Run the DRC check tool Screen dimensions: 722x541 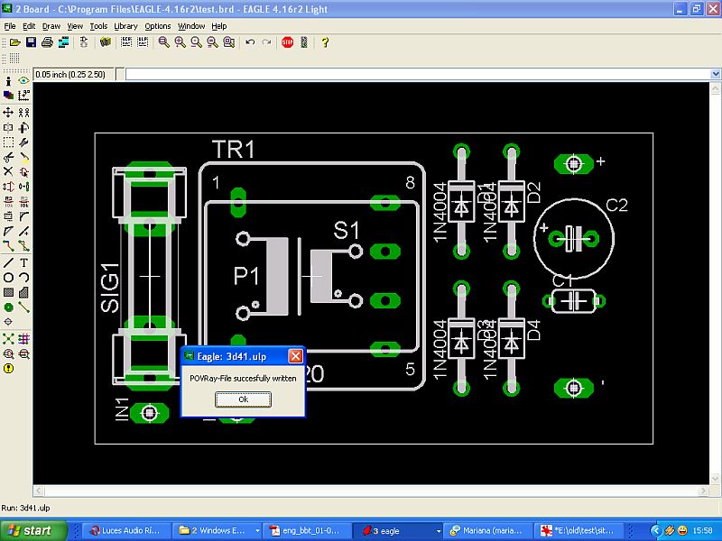click(x=23, y=353)
